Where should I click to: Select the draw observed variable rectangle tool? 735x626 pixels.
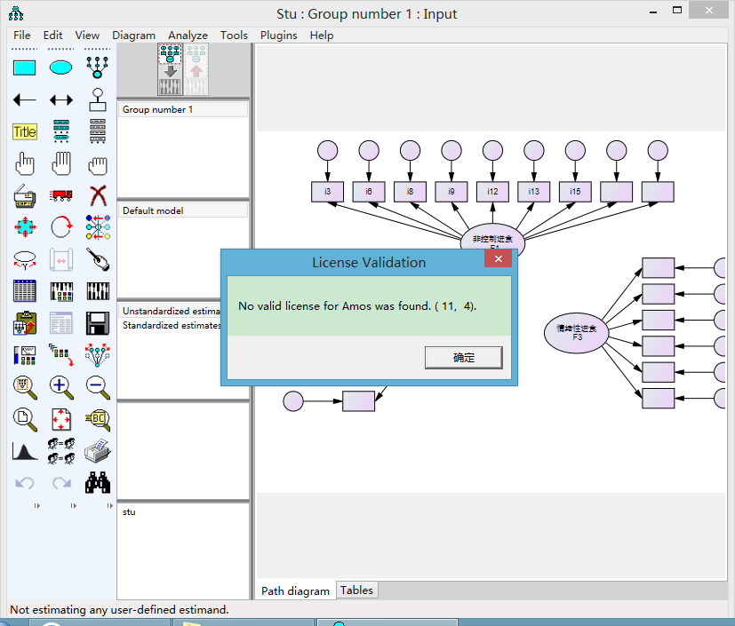[25, 67]
